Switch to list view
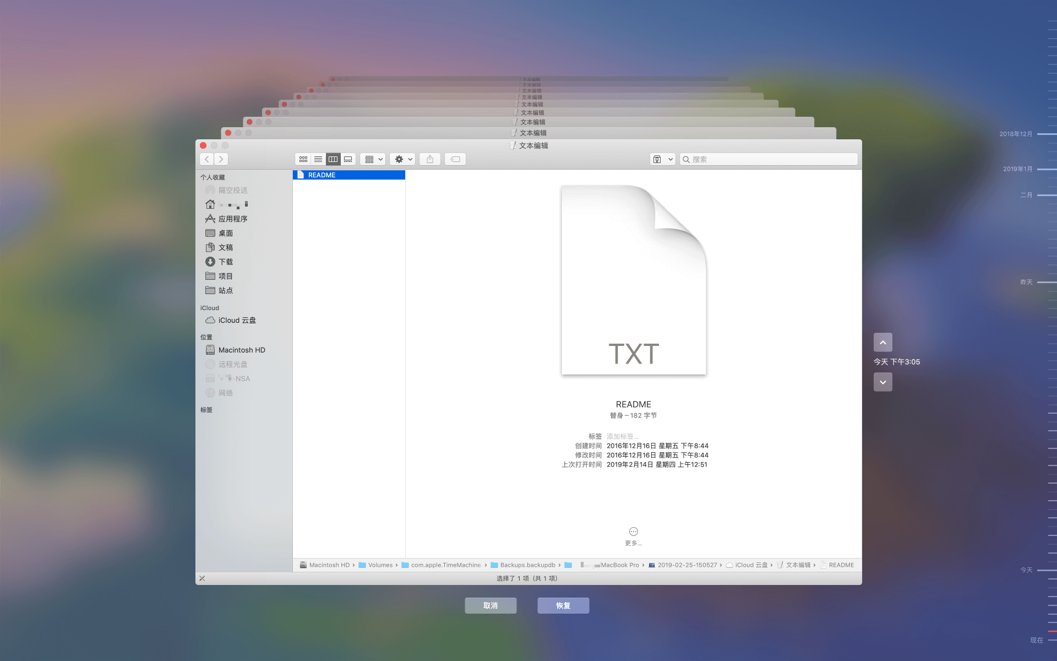The image size is (1057, 661). point(318,159)
